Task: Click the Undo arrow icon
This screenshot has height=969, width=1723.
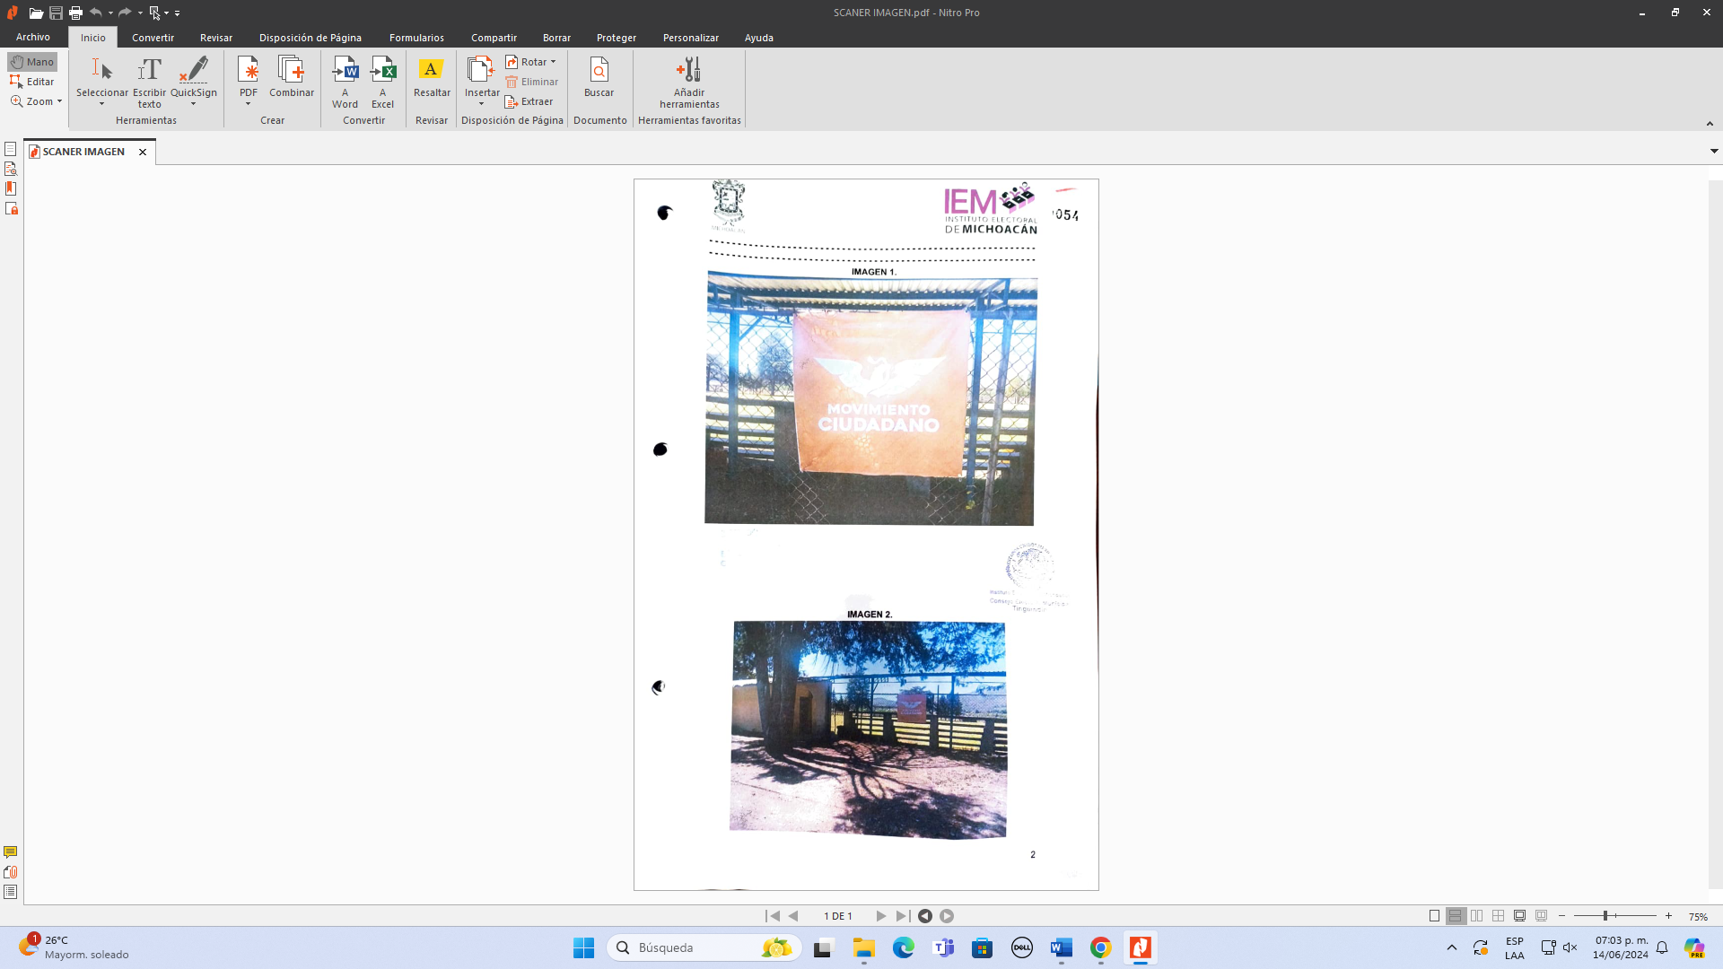Action: [x=95, y=13]
